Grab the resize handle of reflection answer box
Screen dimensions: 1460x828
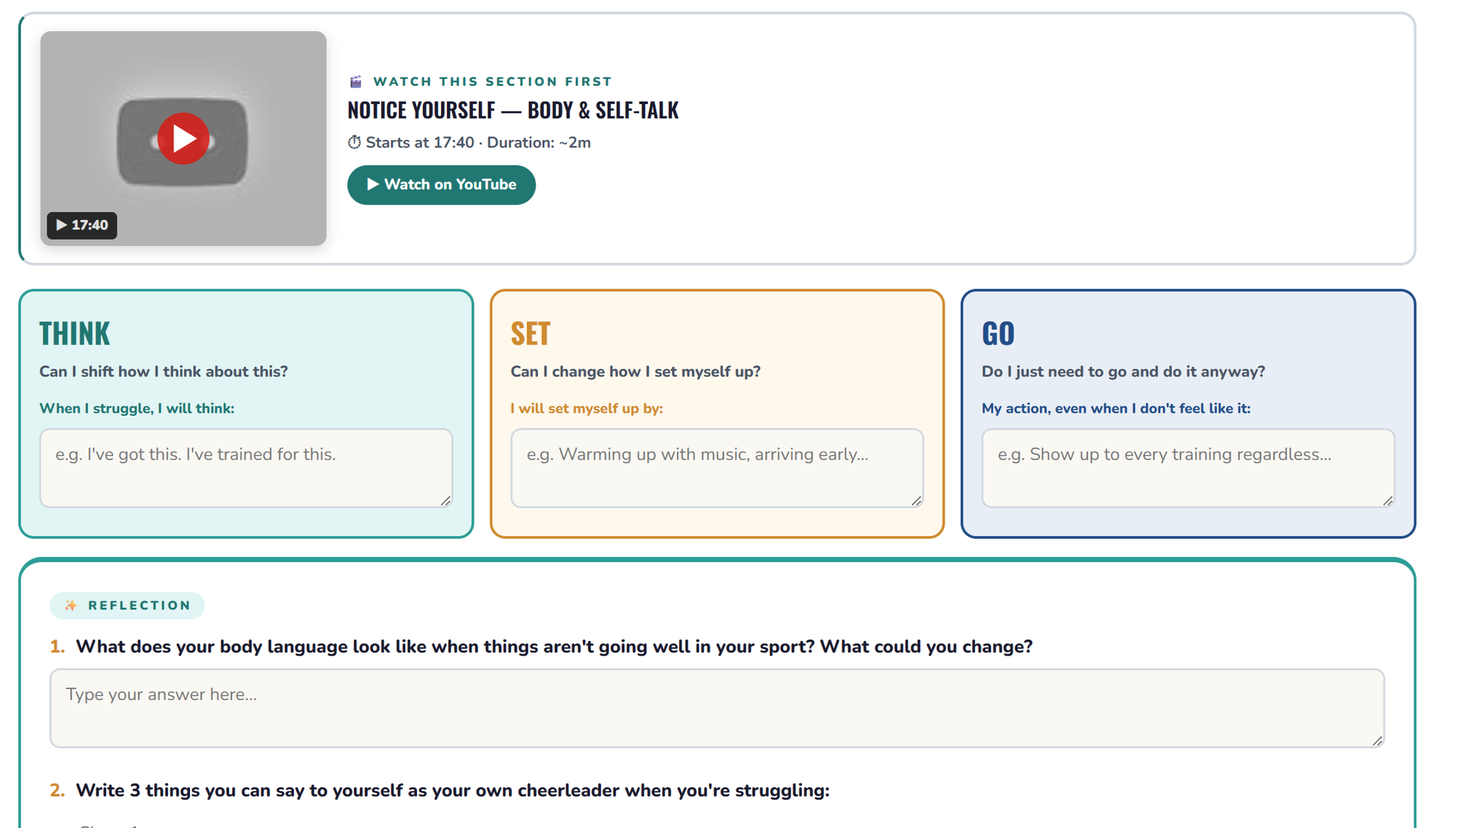tap(1377, 741)
